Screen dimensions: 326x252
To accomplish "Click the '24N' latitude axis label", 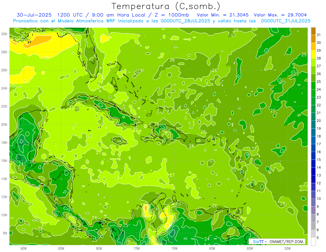I will point(4,88).
